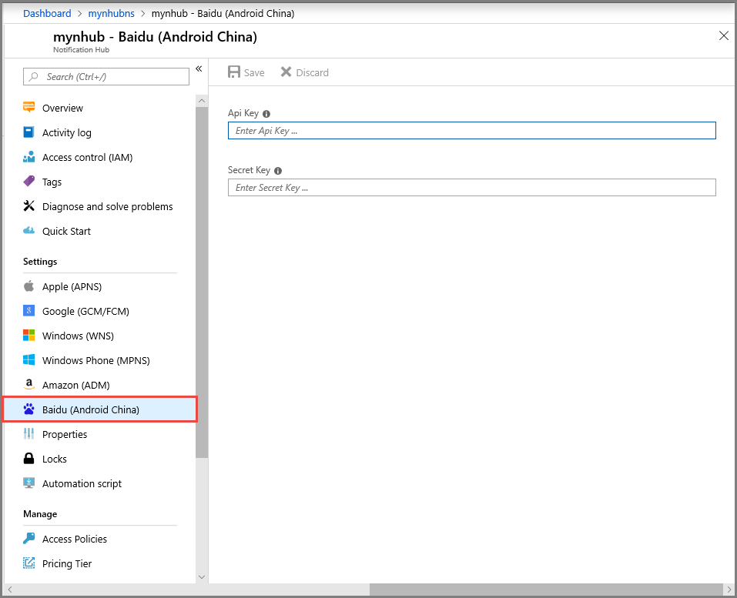Click the Save button
This screenshot has width=737, height=598.
[246, 72]
